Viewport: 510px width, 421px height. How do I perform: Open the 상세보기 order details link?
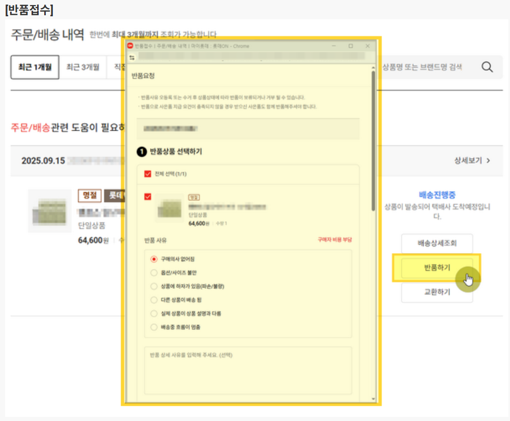472,160
